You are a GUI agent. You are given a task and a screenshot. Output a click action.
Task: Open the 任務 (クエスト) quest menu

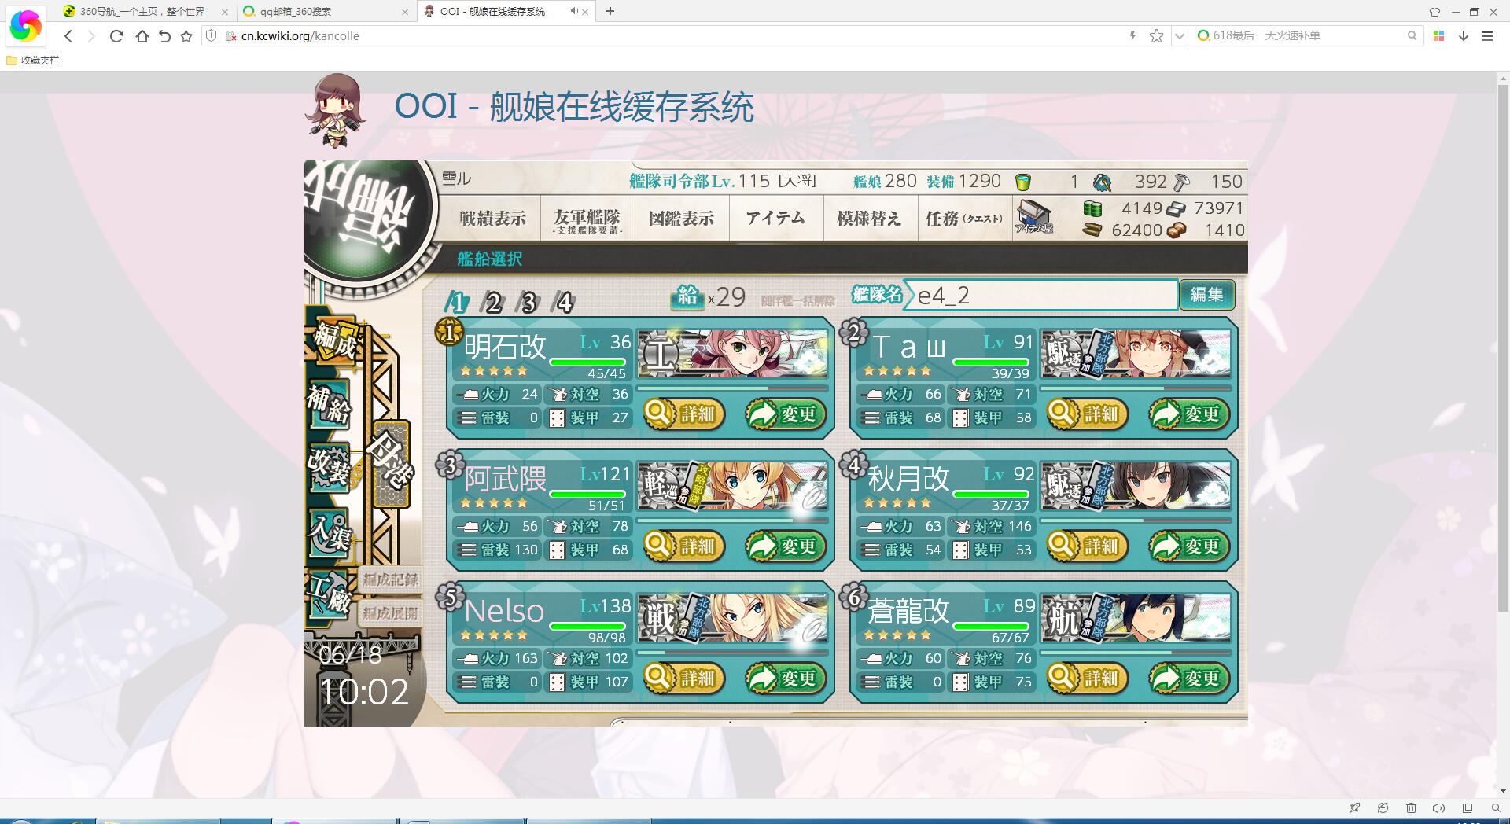pos(964,219)
